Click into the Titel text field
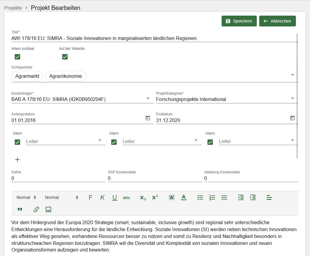Screen dimensions: 310x256 155,38
